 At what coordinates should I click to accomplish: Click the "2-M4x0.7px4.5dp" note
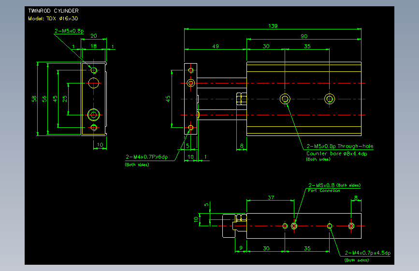[368, 253]
